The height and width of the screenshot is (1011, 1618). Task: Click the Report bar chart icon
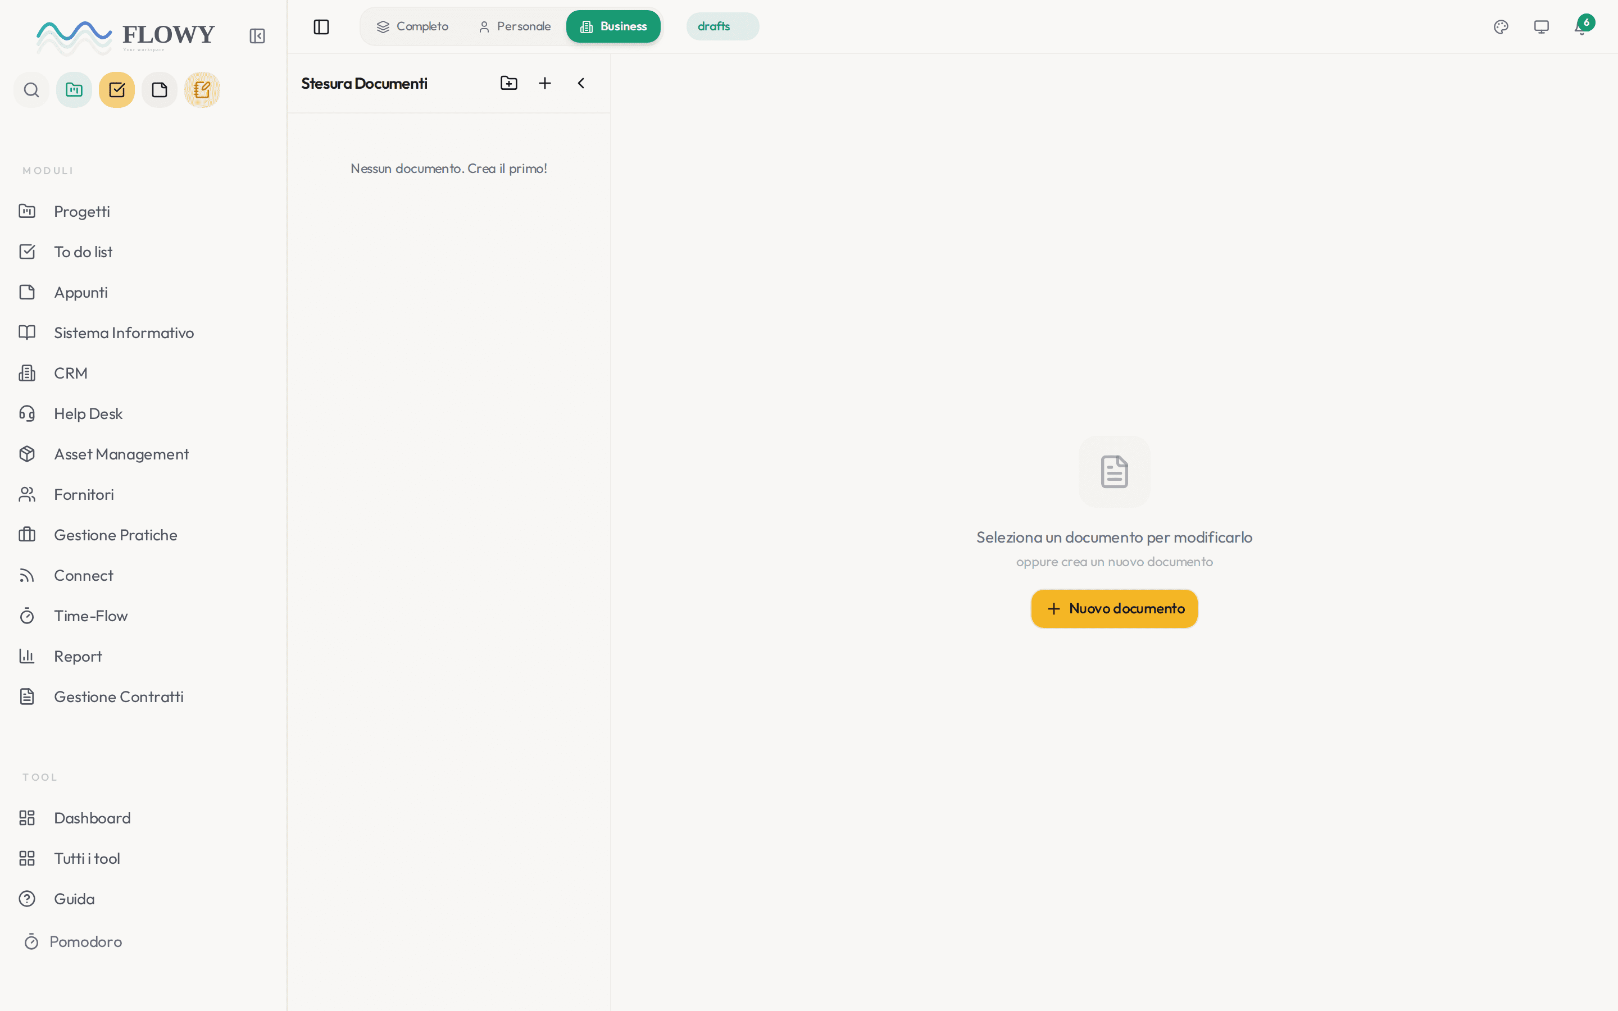pyautogui.click(x=27, y=657)
